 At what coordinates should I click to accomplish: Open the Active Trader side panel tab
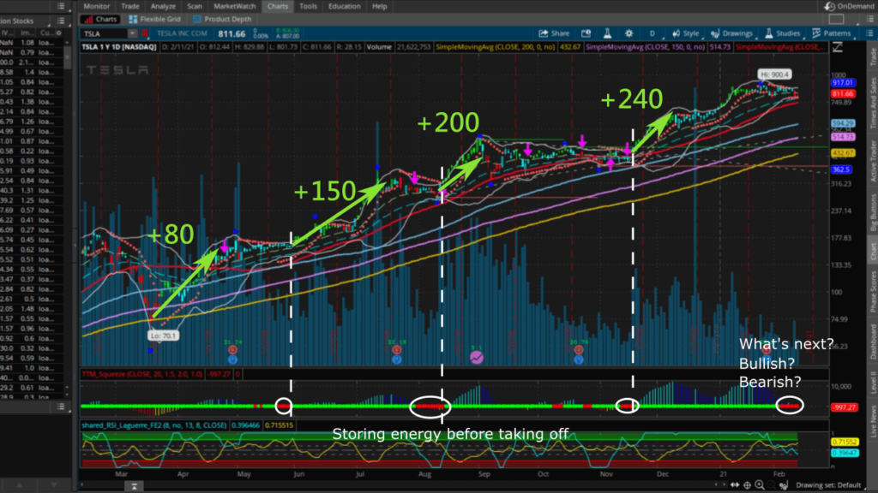tap(873, 161)
